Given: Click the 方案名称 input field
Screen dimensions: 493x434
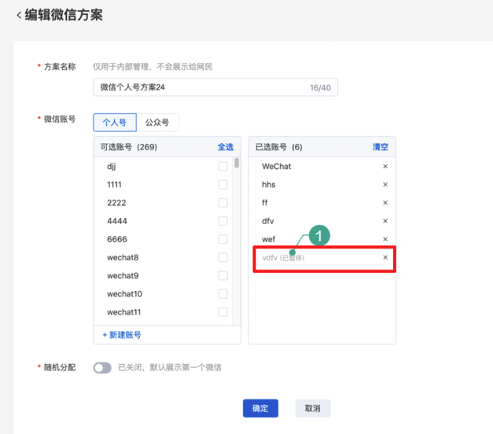Looking at the screenshot, I should click(x=201, y=87).
